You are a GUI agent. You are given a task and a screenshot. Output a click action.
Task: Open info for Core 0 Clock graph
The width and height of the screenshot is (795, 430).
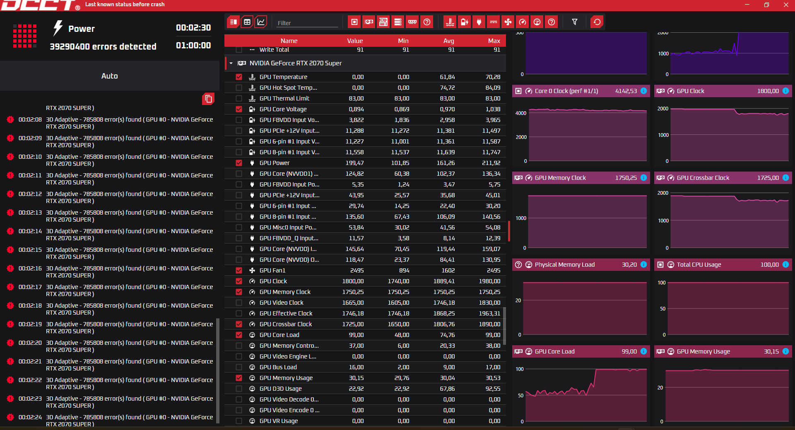(643, 91)
